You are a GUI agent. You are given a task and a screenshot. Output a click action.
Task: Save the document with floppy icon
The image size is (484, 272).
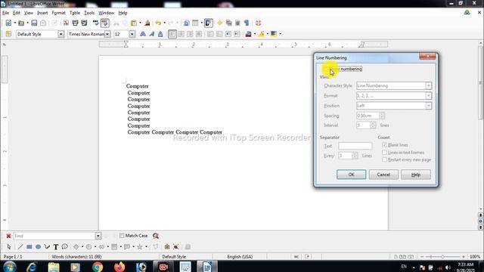click(34, 23)
